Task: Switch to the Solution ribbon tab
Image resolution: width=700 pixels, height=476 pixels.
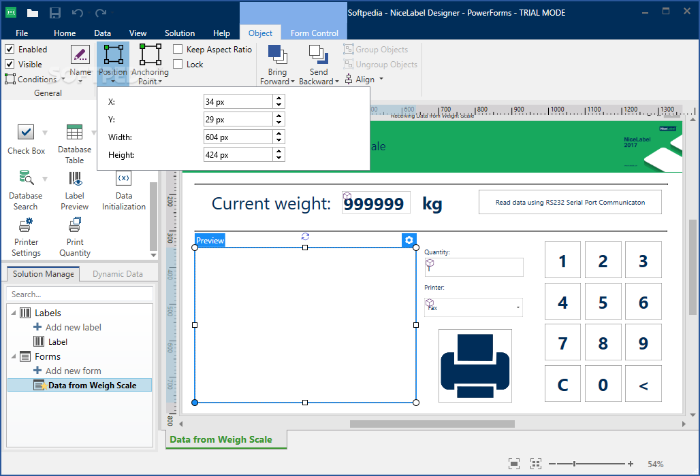Action: tap(180, 33)
